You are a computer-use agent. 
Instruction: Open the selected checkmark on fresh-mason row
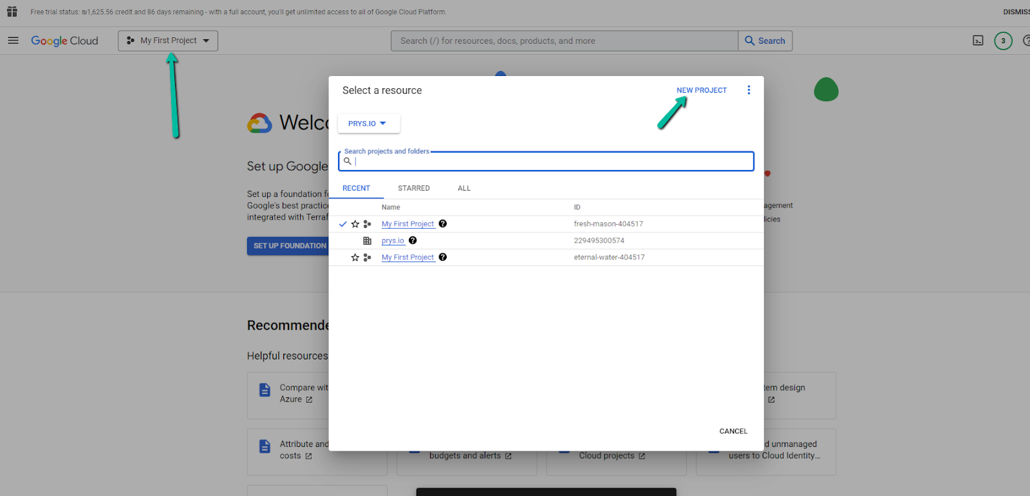tap(343, 224)
